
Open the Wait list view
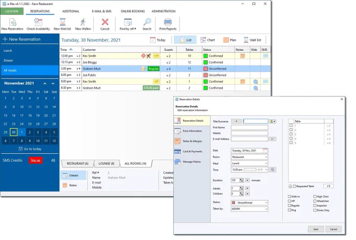coord(252,40)
